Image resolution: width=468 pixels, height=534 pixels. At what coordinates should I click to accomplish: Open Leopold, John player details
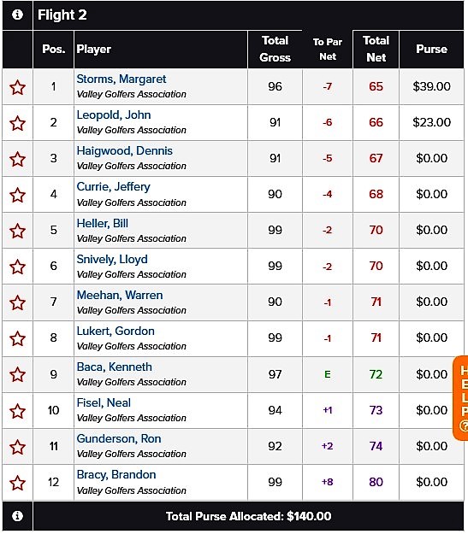click(114, 114)
